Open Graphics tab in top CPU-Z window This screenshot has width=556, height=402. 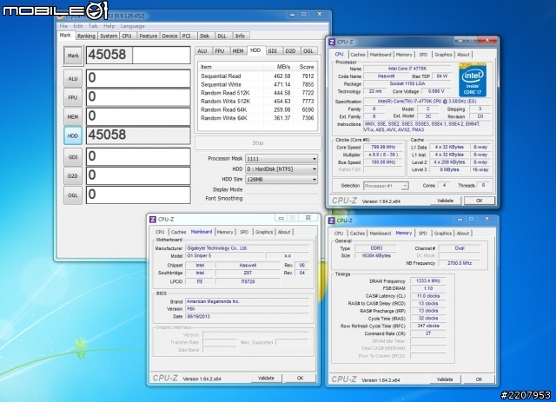443,55
